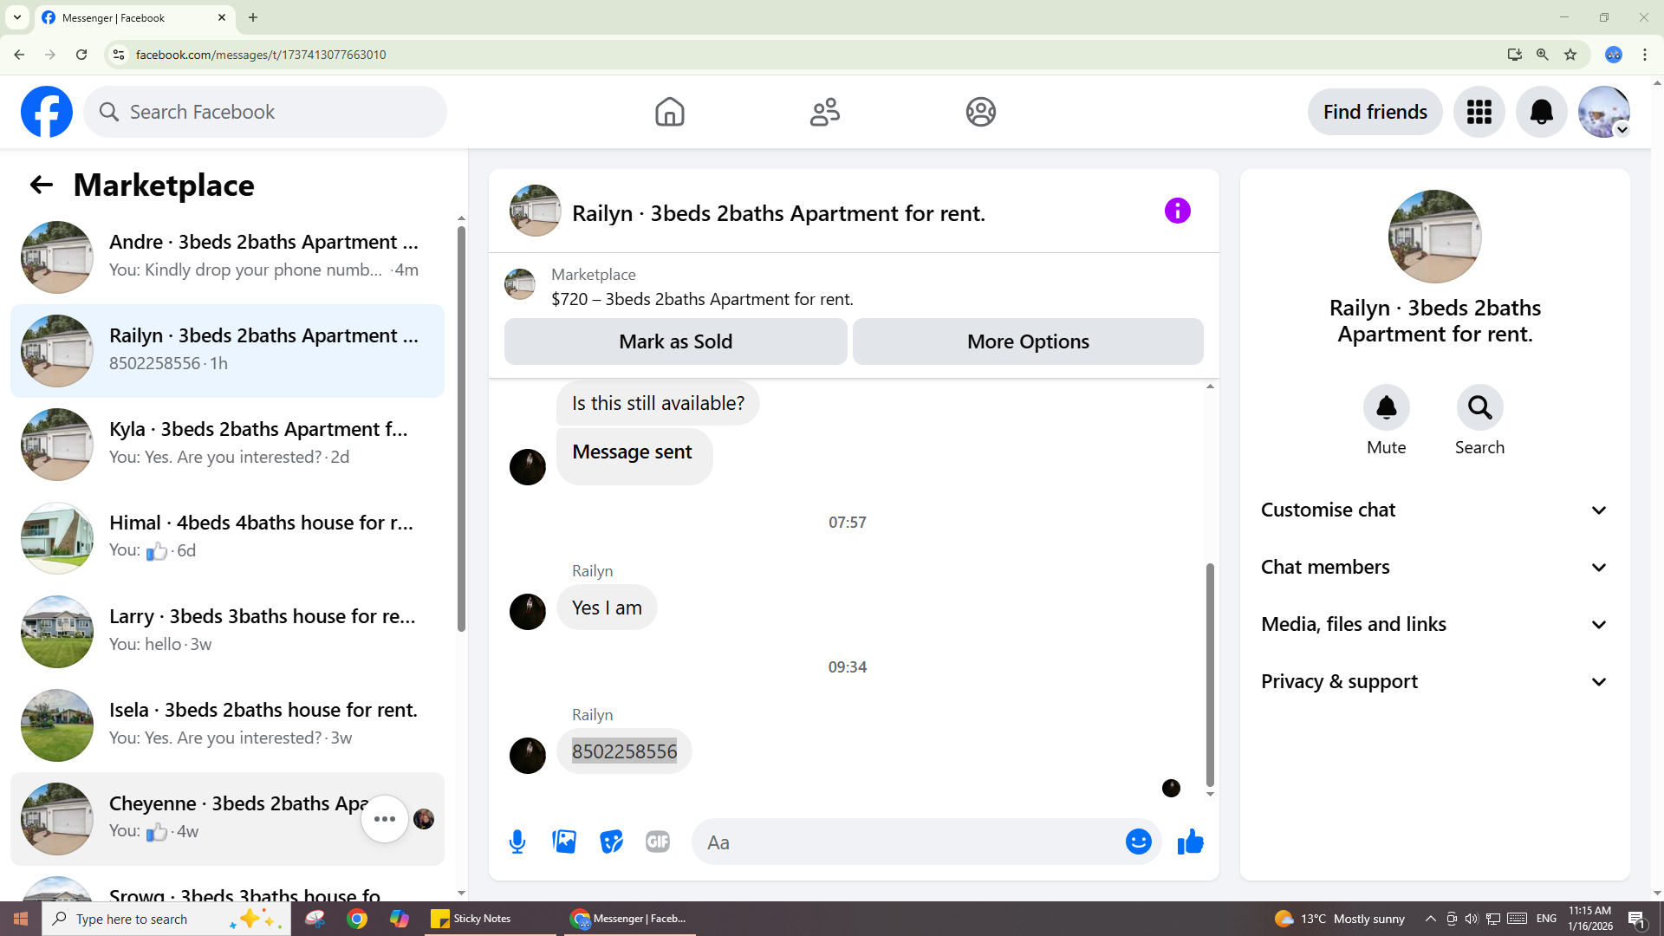This screenshot has height=936, width=1664.
Task: Expand Media, files and links section
Action: coord(1434,625)
